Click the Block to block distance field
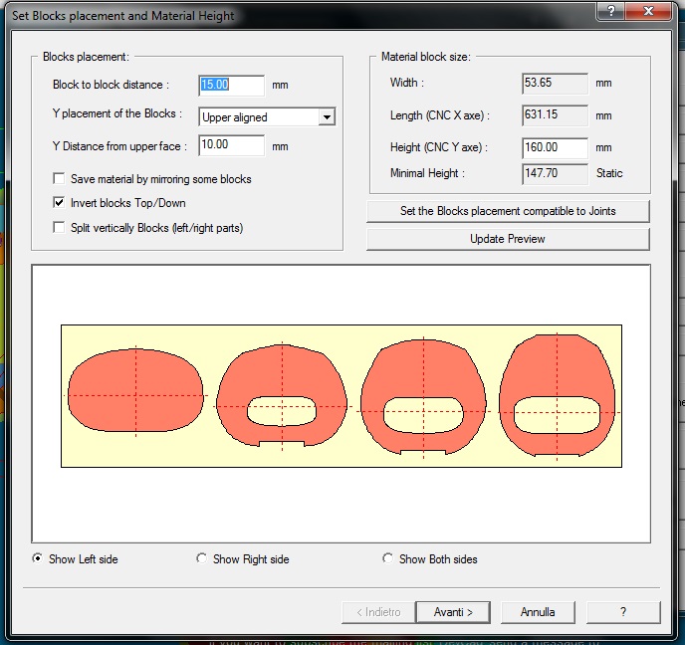 tap(231, 86)
